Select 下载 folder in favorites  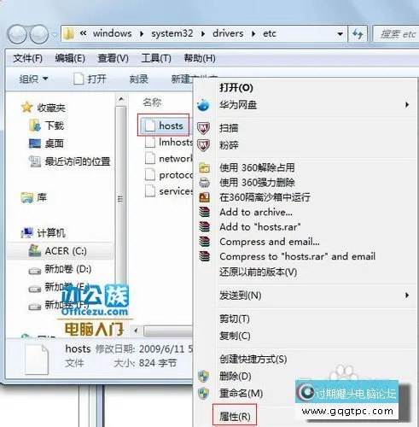pyautogui.click(x=47, y=126)
